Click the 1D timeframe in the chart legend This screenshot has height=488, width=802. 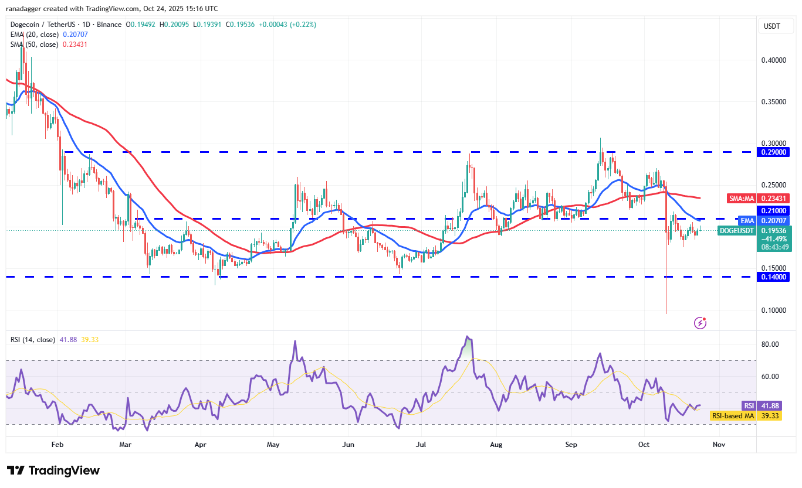pyautogui.click(x=87, y=24)
